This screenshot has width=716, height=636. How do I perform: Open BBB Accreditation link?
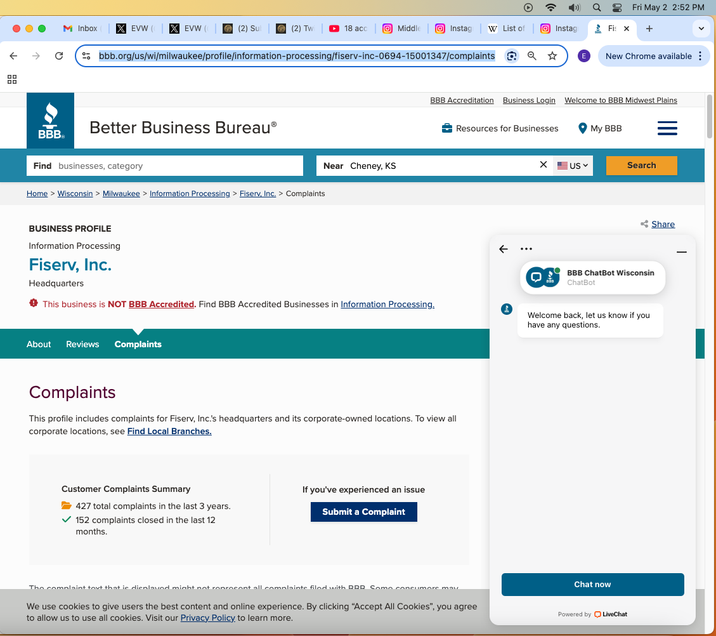click(x=462, y=100)
